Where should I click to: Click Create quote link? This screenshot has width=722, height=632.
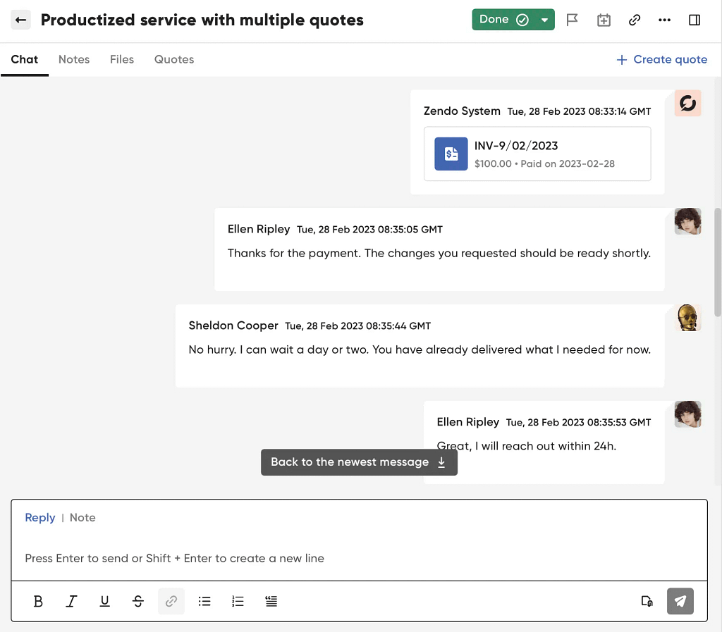pos(661,59)
